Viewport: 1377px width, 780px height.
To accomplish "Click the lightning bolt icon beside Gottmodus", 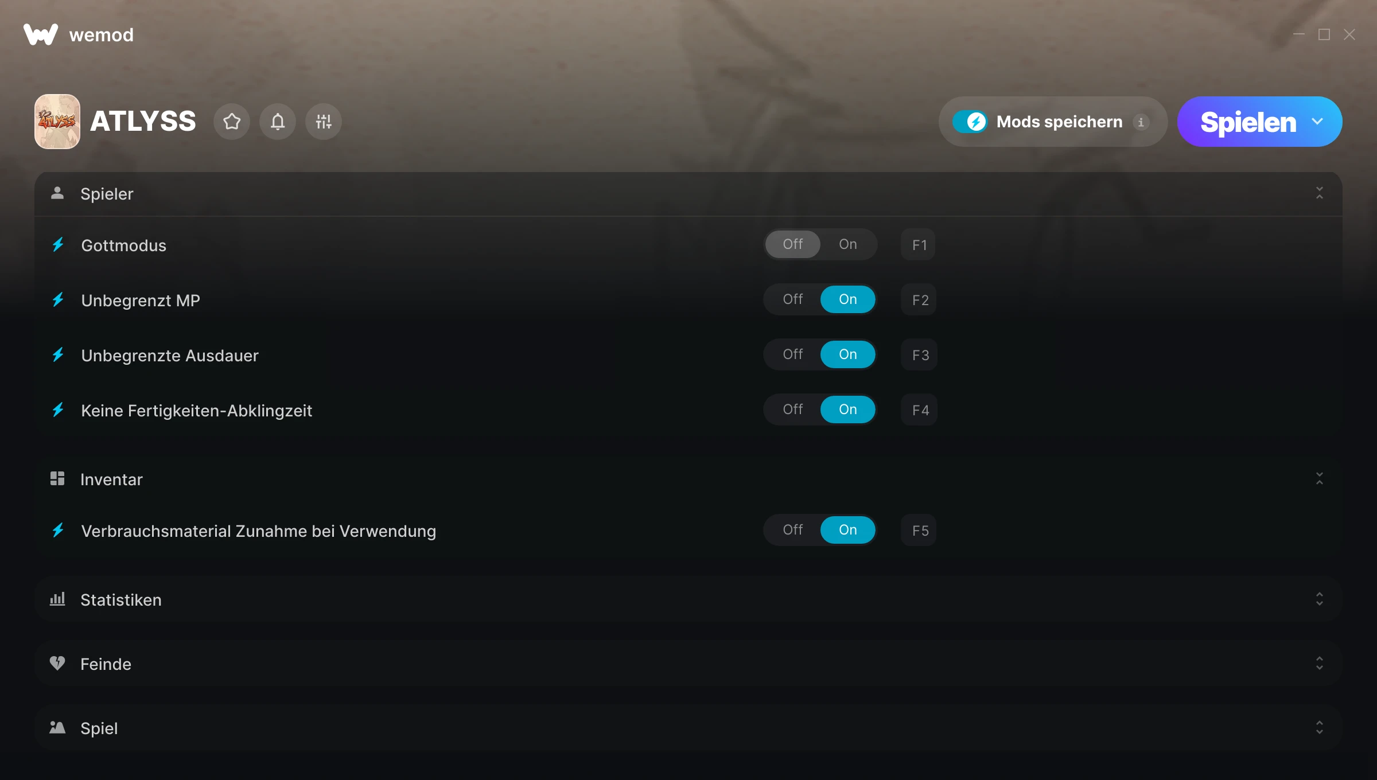I will tap(58, 245).
